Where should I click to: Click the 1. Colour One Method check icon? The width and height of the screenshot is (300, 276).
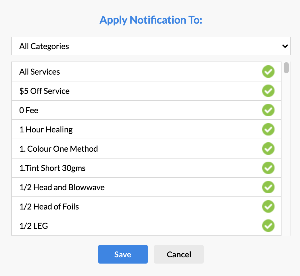tap(268, 149)
